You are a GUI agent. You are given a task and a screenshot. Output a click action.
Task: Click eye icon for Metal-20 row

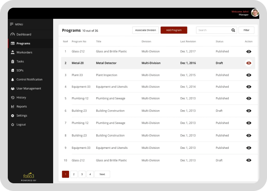[x=248, y=63]
